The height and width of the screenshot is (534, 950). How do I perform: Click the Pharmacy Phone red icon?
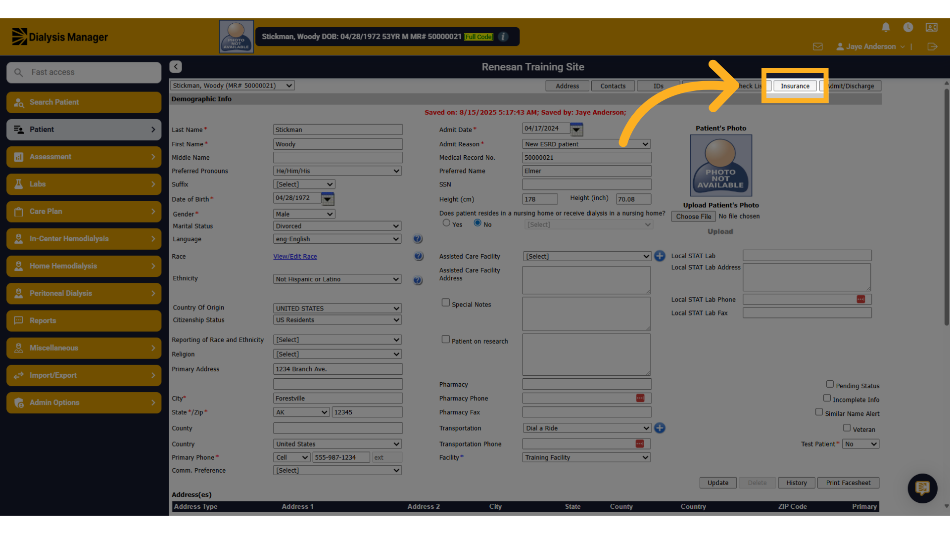point(640,398)
